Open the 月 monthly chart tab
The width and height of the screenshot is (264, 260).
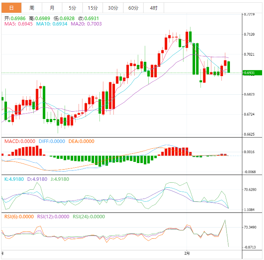[52, 8]
